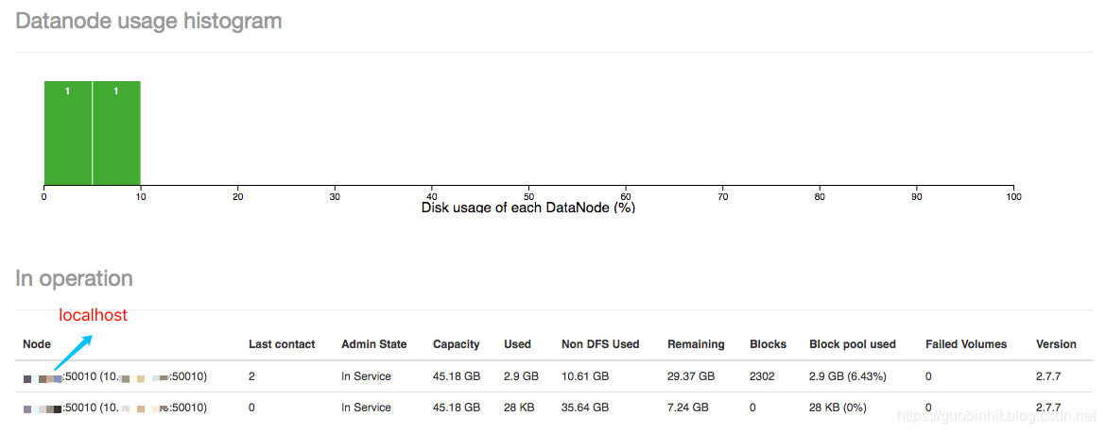Click the 2302 blocks value
The height and width of the screenshot is (433, 1106).
[763, 376]
